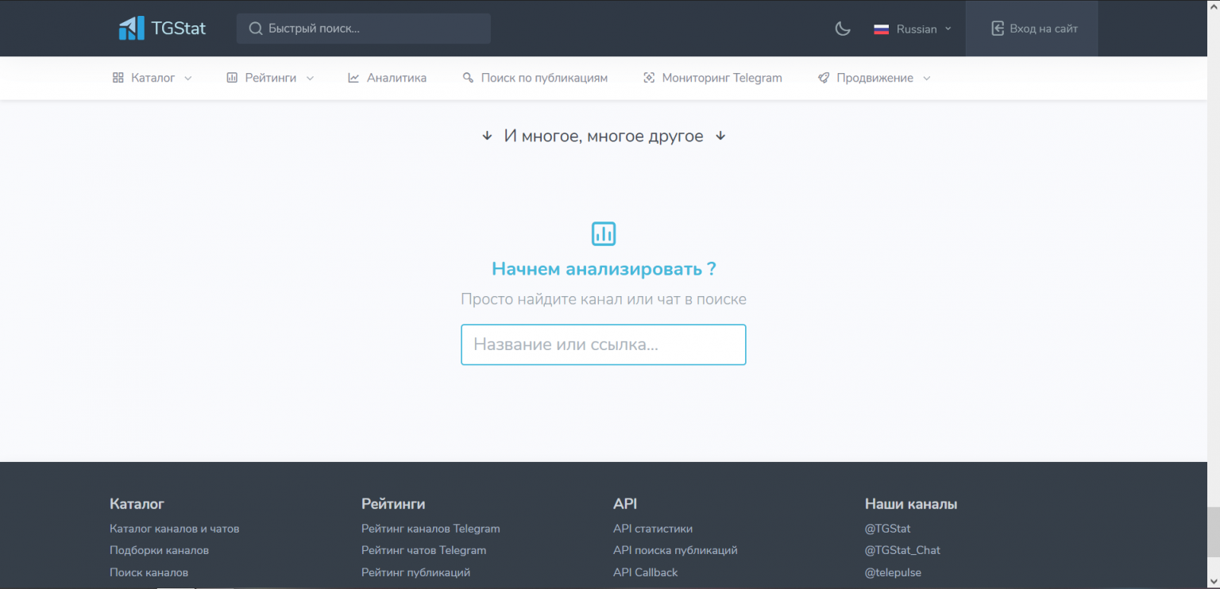
Task: Click the Наши каналы footer heading
Action: pyautogui.click(x=911, y=504)
